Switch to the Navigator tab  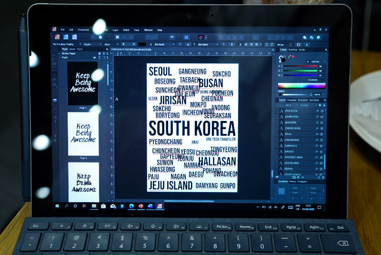[302, 182]
